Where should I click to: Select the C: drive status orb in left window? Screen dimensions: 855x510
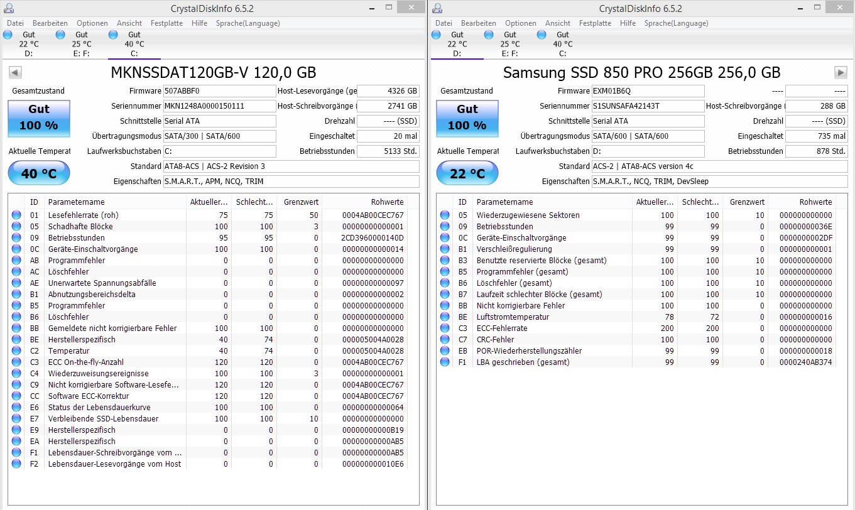pos(113,35)
